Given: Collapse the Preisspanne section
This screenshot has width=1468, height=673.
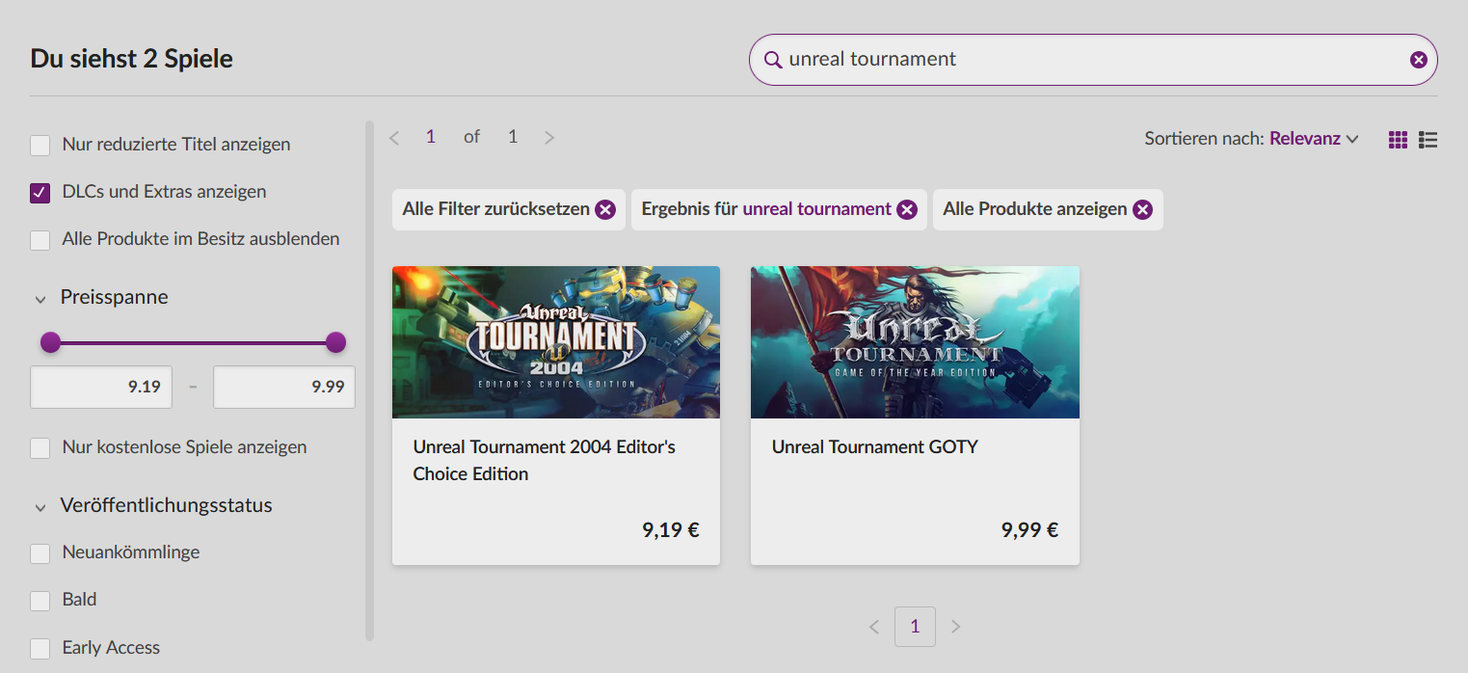Looking at the screenshot, I should (x=39, y=298).
